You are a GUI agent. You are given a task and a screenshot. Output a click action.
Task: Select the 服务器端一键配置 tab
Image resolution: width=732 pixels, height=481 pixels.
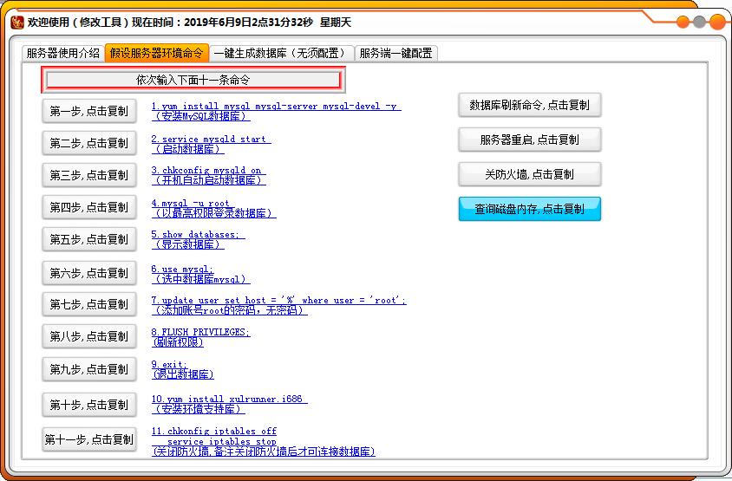[395, 53]
